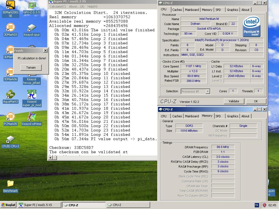The image size is (279, 209).
Task: Switch to Super PI / mod1.5 XS taskbar item
Action: pyautogui.click(x=39, y=205)
